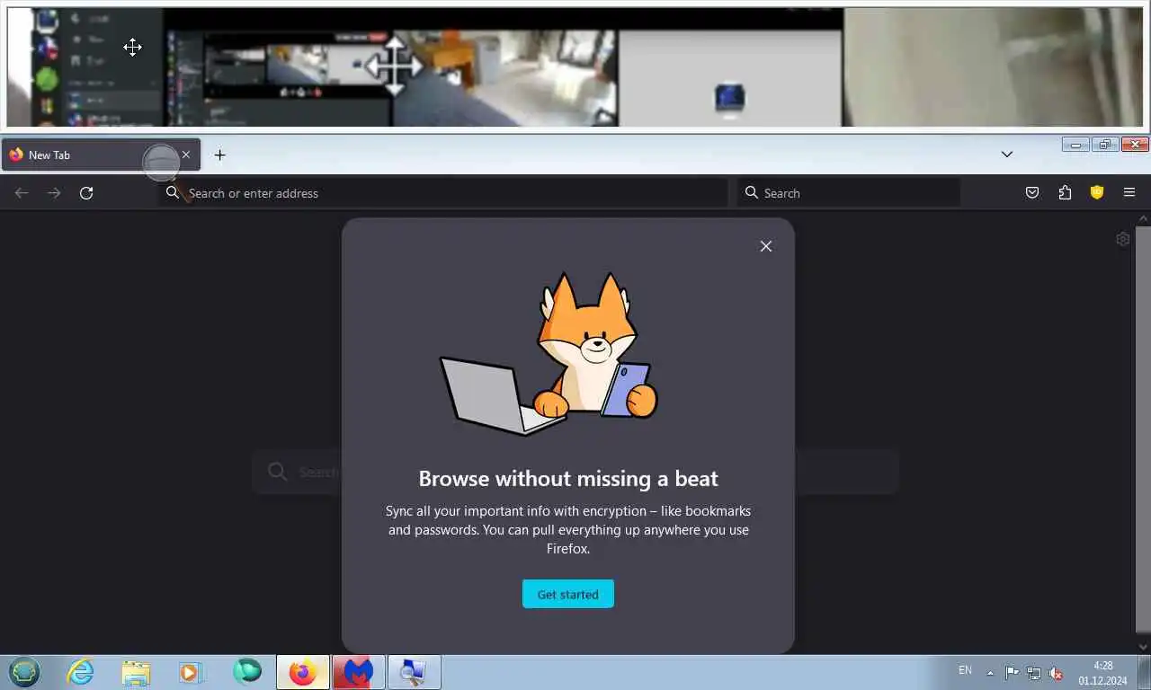Click scrollbar down arrow
Viewport: 1151px width, 690px height.
1144,646
